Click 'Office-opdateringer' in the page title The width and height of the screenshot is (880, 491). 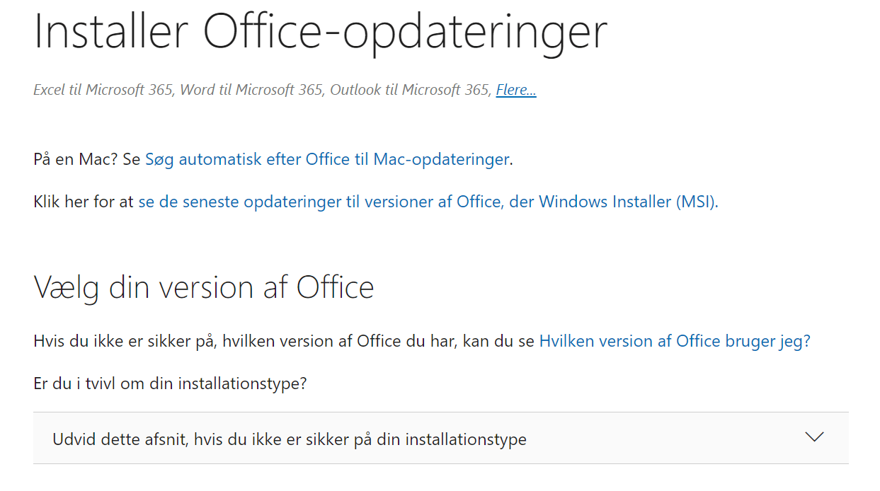click(x=405, y=30)
